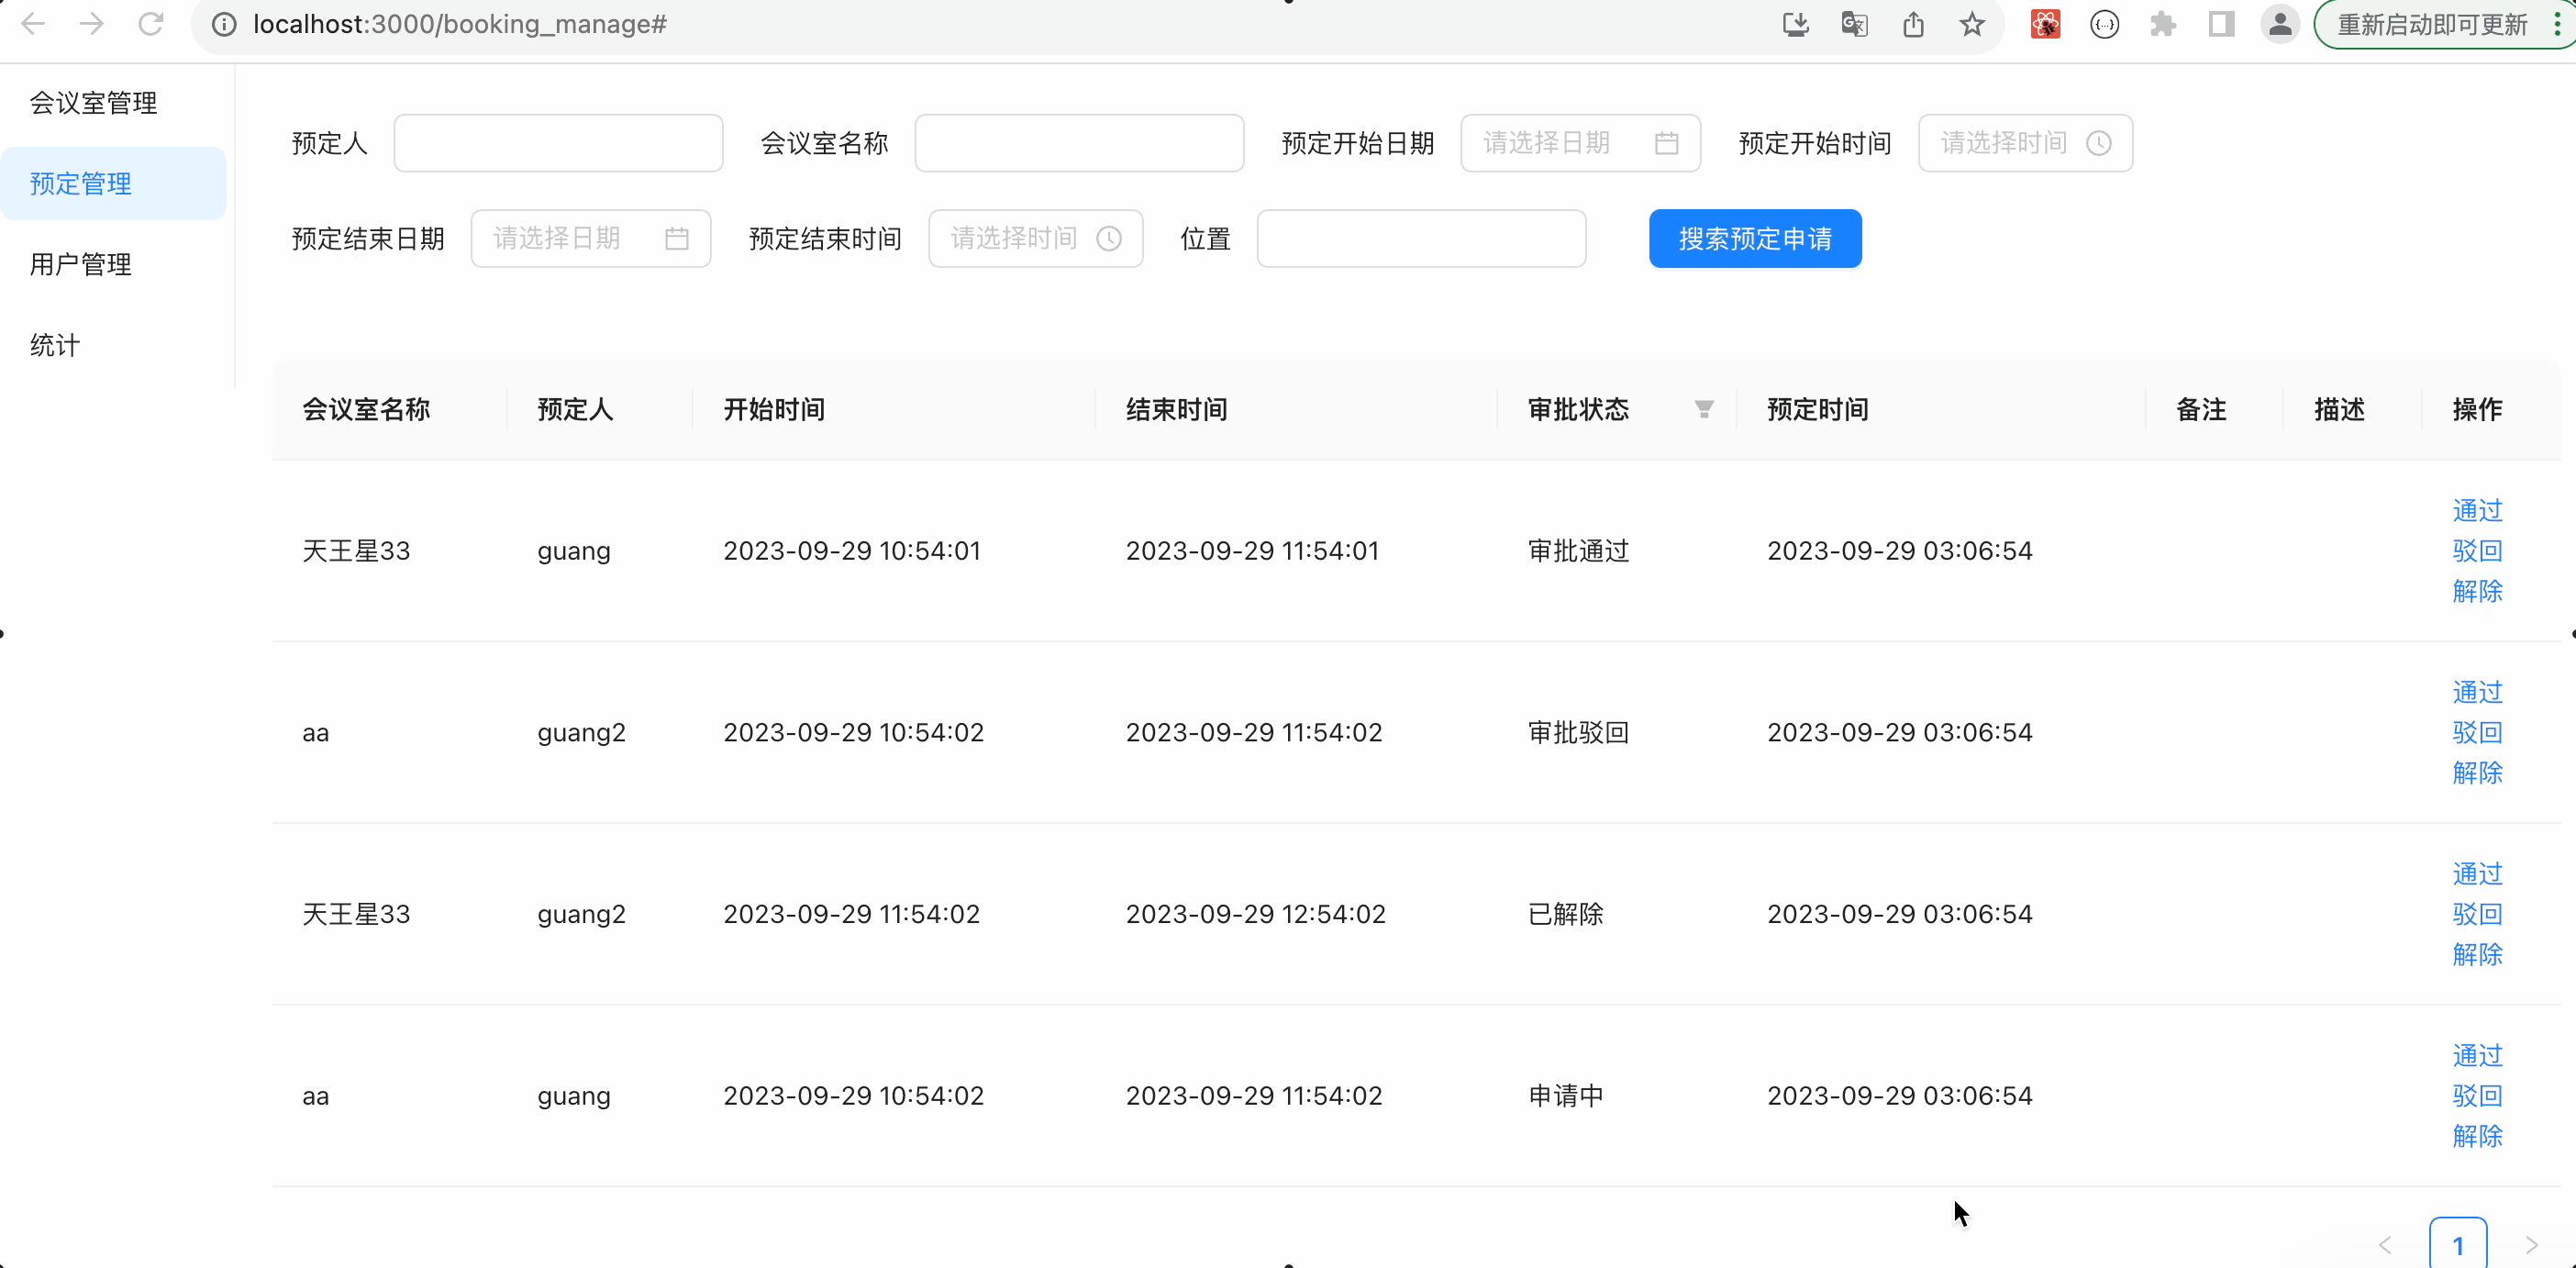Bookmark page with the star icon

click(1971, 24)
